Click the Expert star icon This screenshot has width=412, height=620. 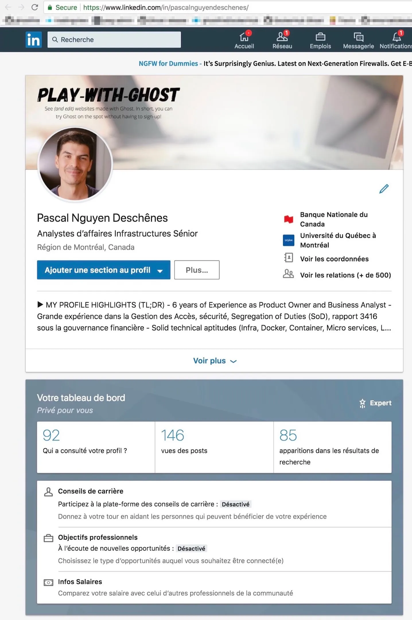pos(362,403)
